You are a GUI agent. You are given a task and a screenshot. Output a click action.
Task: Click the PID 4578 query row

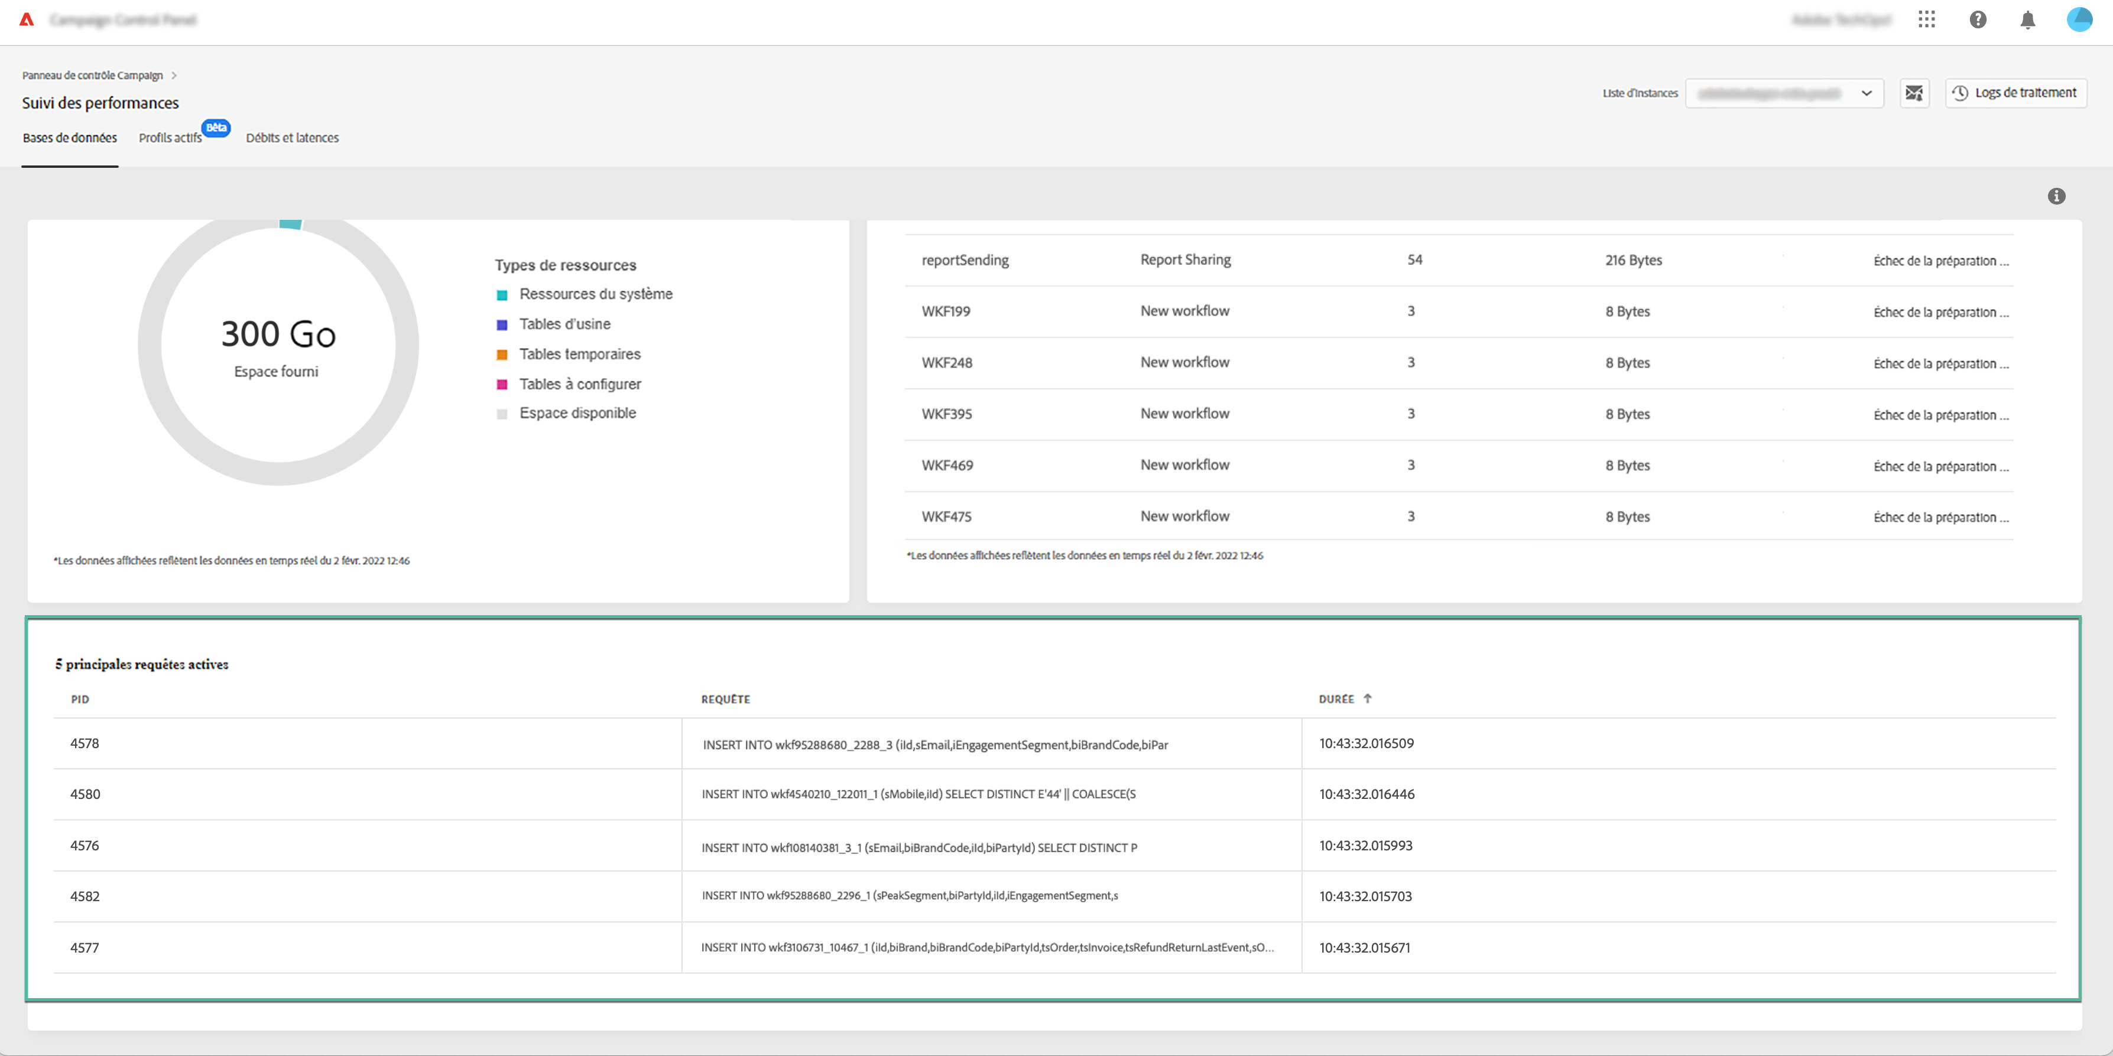click(85, 743)
